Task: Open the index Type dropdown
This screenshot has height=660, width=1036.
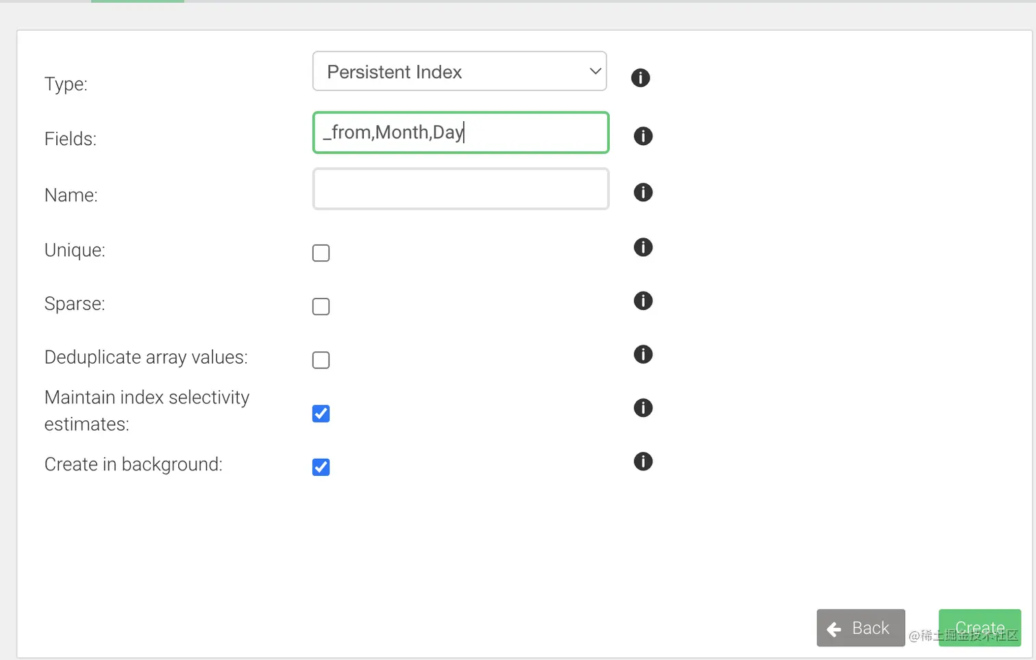Action: [459, 71]
